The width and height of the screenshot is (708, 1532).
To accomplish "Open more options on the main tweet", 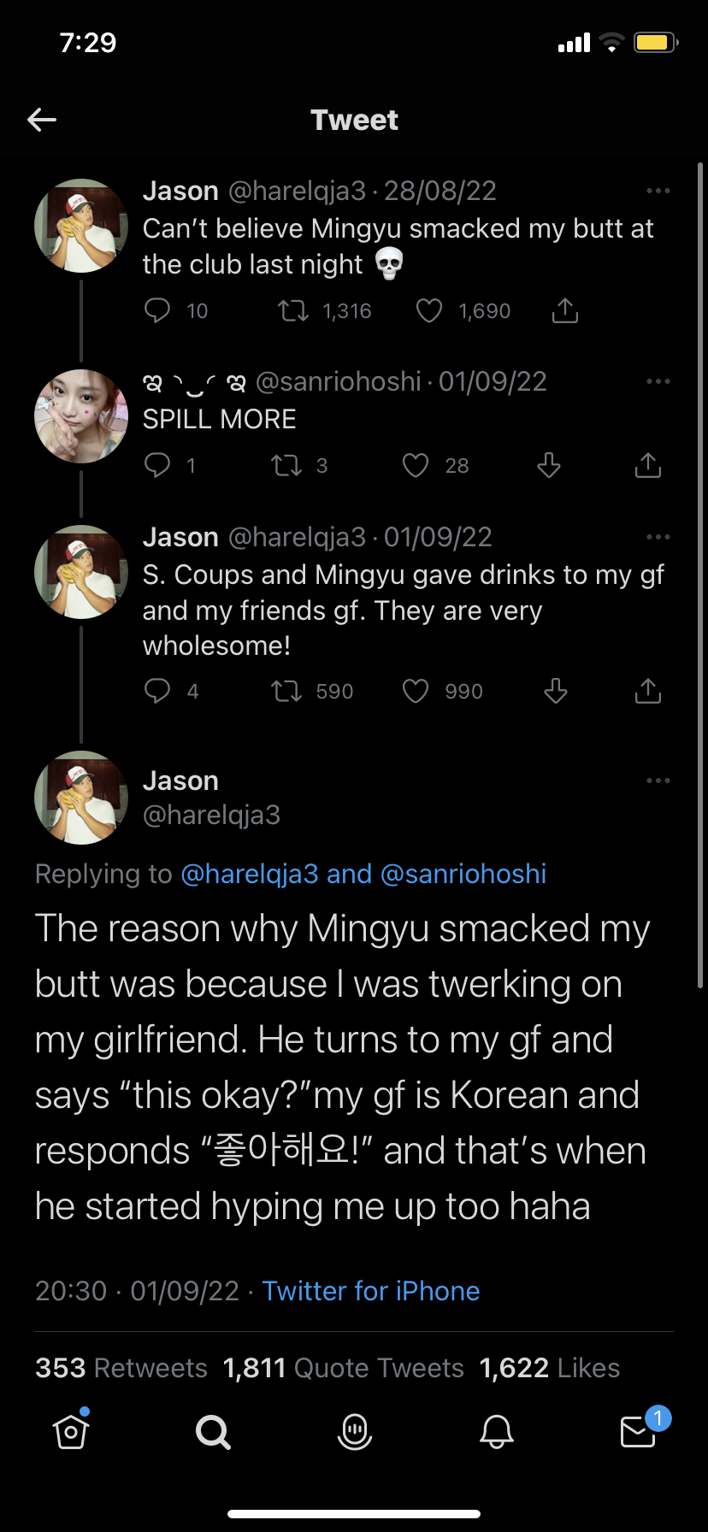I will pyautogui.click(x=658, y=781).
